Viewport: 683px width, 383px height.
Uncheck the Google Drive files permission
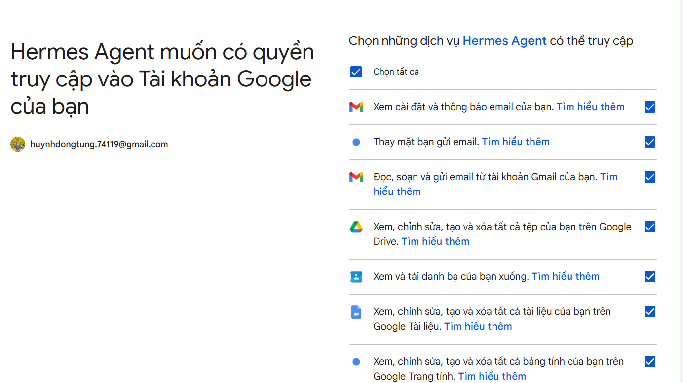tap(650, 227)
